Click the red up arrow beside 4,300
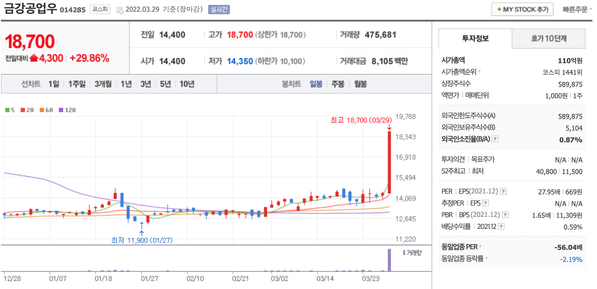The image size is (597, 289). [34, 58]
